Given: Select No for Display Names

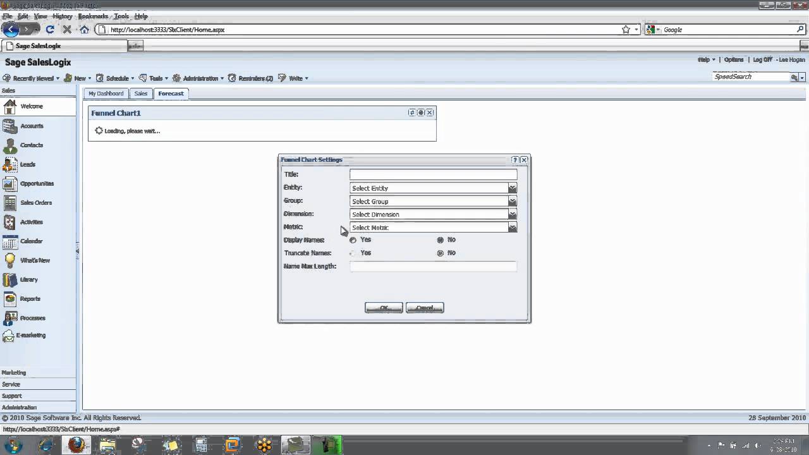Looking at the screenshot, I should pos(441,240).
